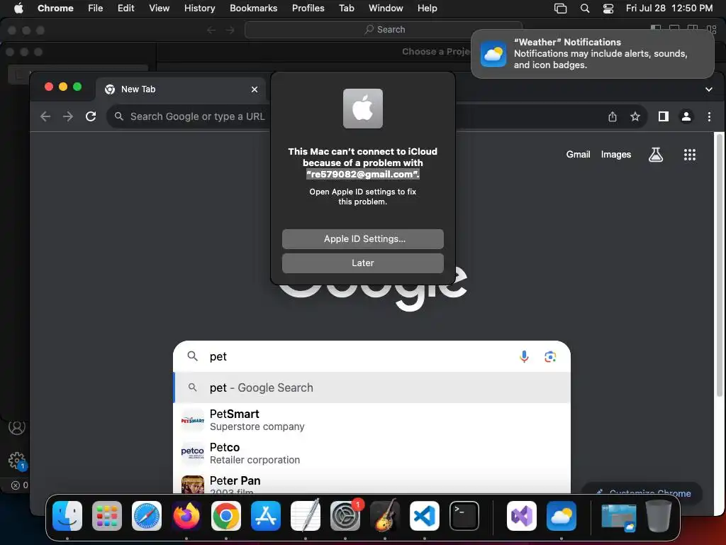Click the Chrome page vertical scrollbar
The image size is (726, 545).
[719, 265]
